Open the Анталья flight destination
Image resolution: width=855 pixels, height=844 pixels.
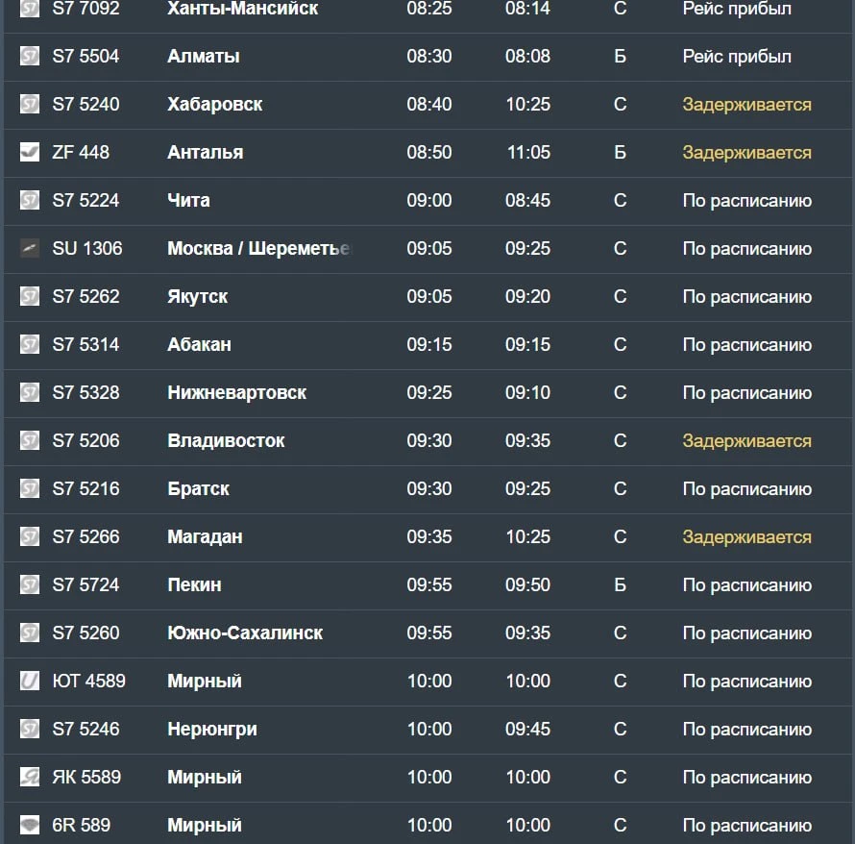pyautogui.click(x=205, y=152)
